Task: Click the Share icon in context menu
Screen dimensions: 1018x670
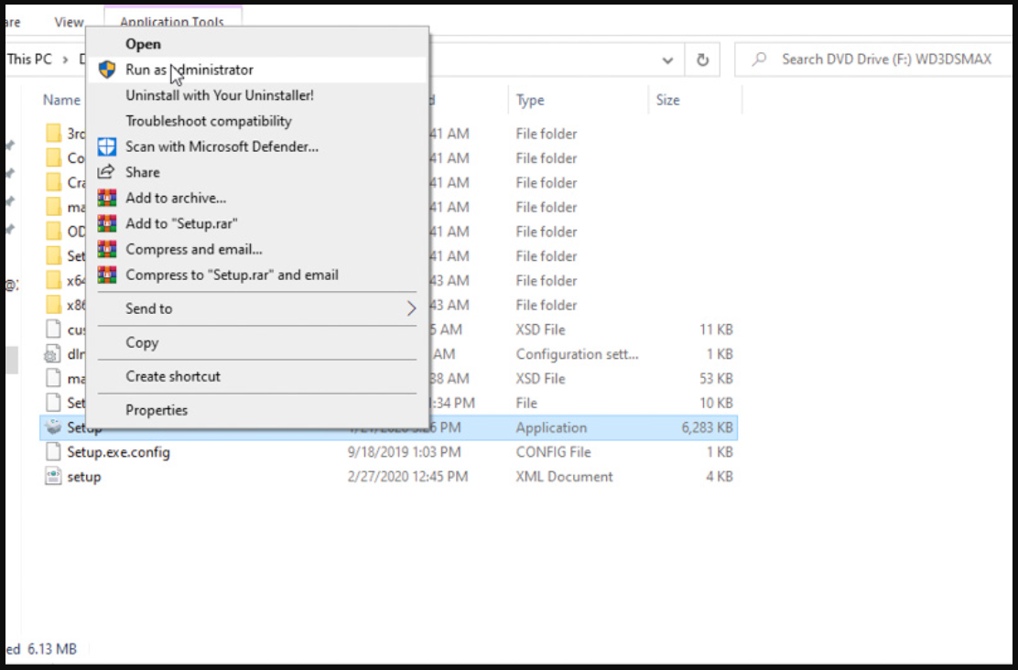Action: 108,172
